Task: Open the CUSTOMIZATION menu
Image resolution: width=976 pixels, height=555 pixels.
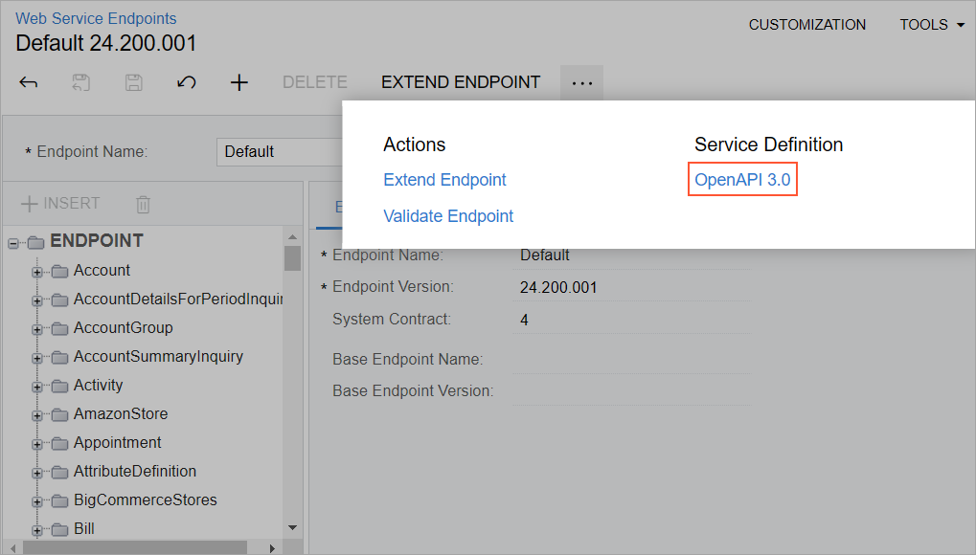Action: (806, 25)
